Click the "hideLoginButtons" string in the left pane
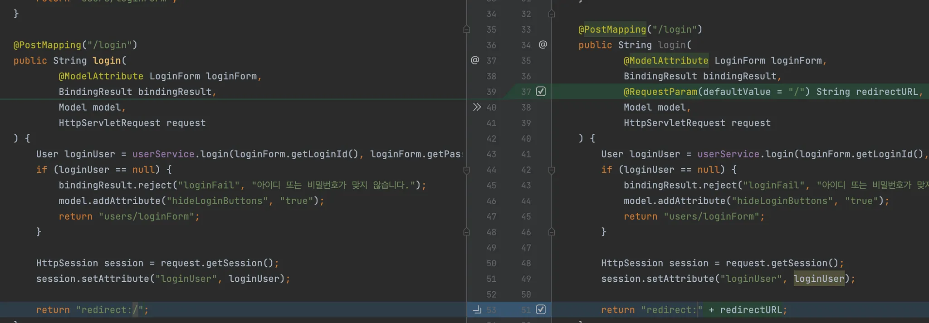This screenshot has width=929, height=323. [x=217, y=201]
